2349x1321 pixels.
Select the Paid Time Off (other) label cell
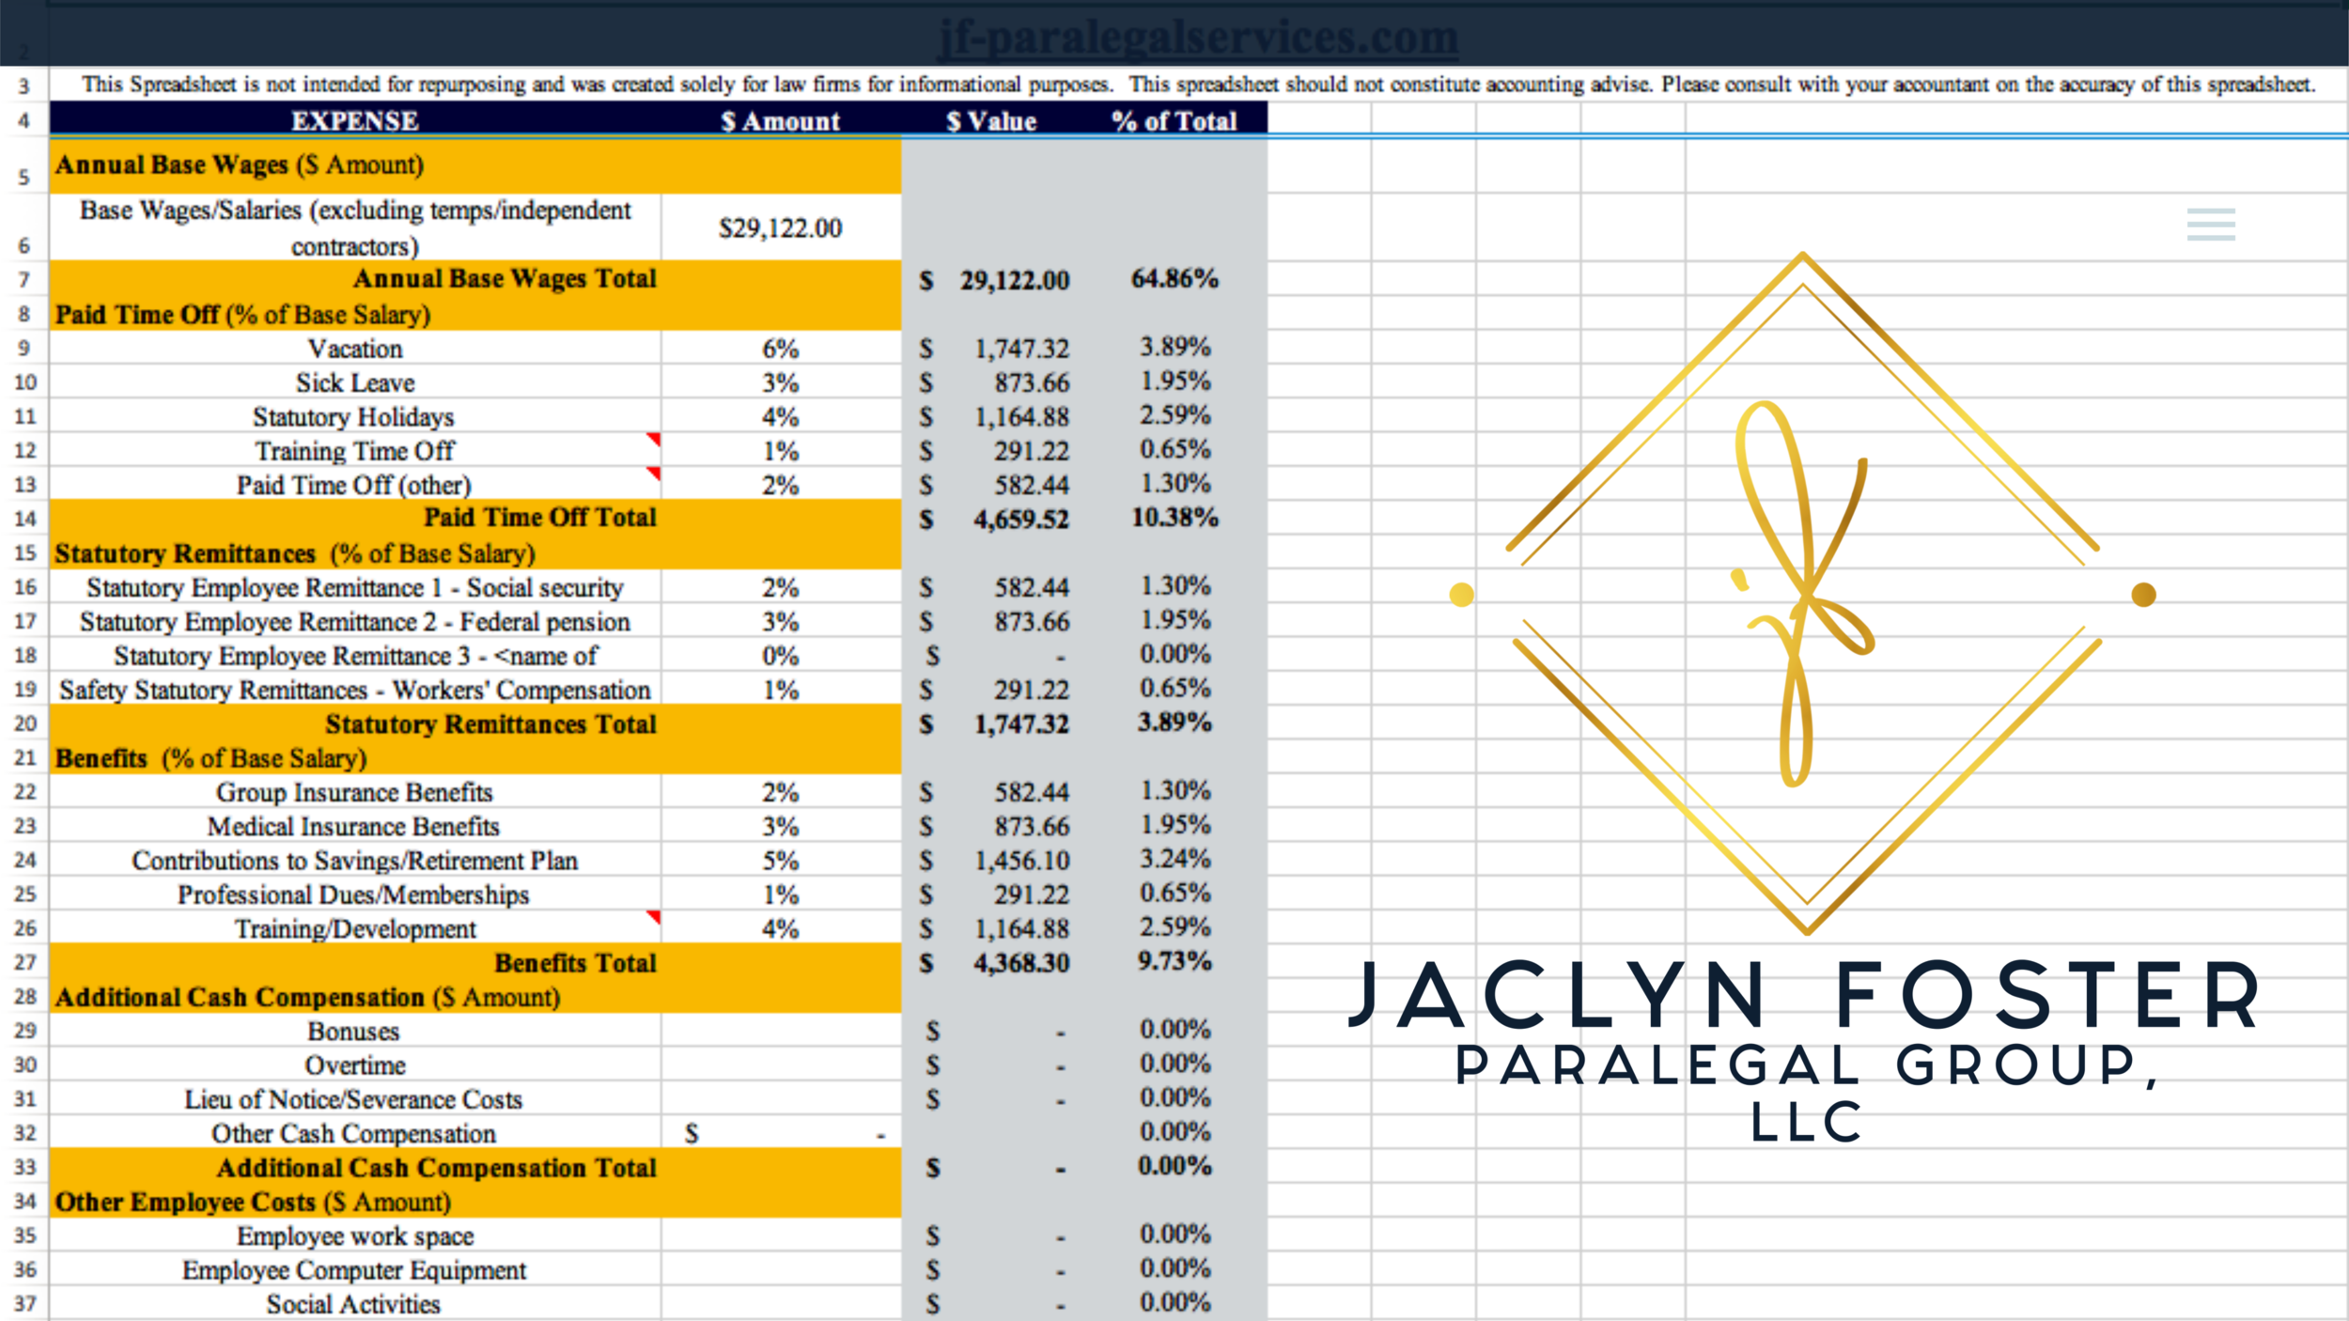pyautogui.click(x=355, y=485)
